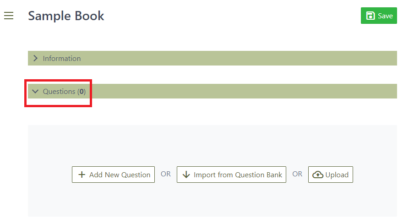Image resolution: width=414 pixels, height=224 pixels.
Task: Click the first OR separator text
Action: tap(166, 174)
